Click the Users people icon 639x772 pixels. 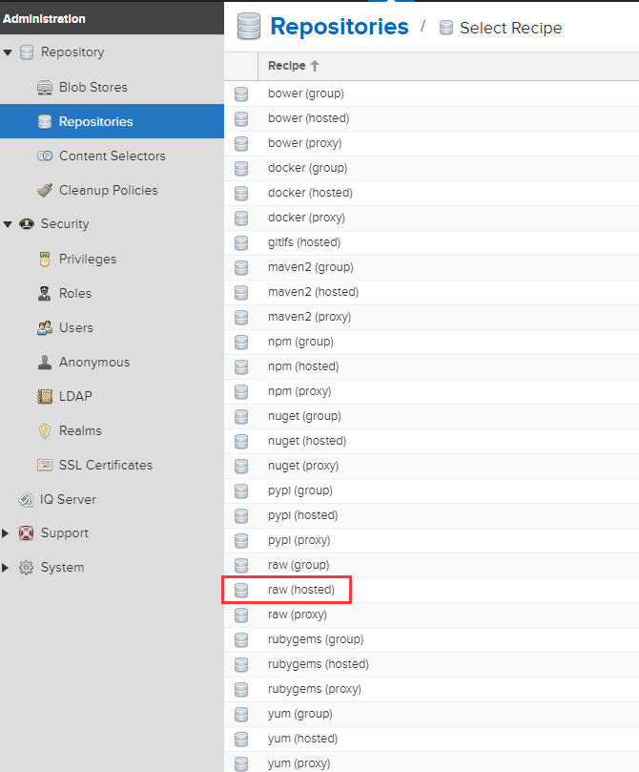point(45,328)
